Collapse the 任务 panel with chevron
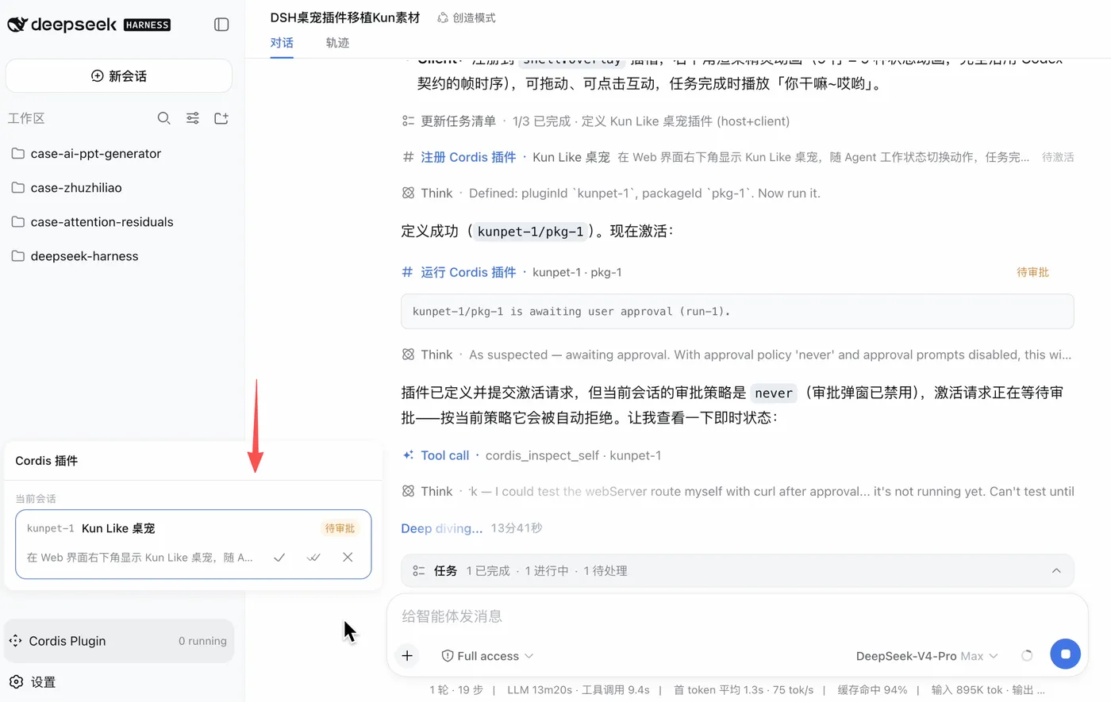This screenshot has width=1111, height=702. point(1056,571)
